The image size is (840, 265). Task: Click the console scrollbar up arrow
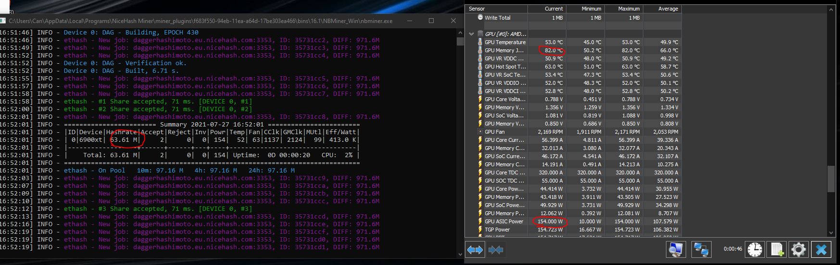click(x=460, y=32)
